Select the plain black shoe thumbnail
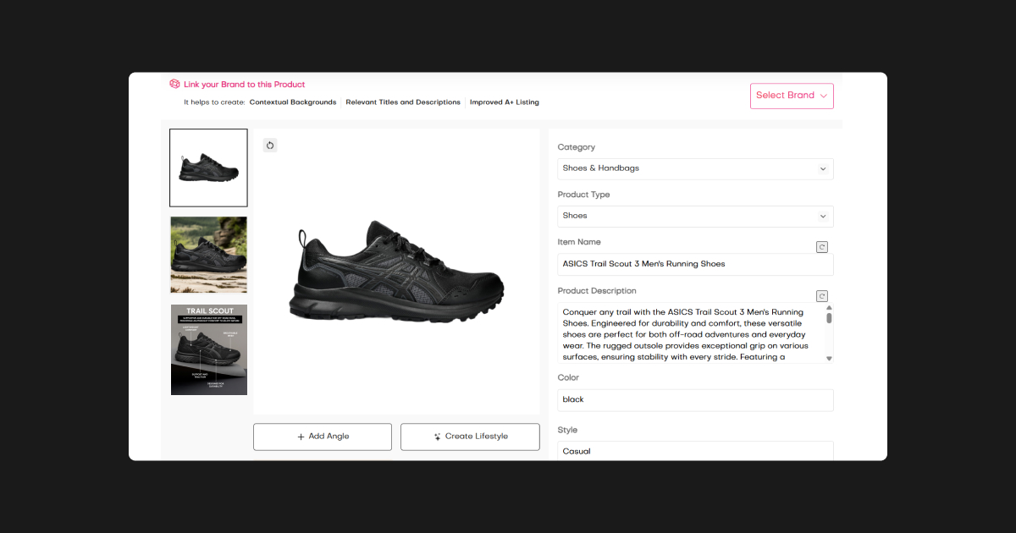The image size is (1016, 533). click(x=208, y=168)
